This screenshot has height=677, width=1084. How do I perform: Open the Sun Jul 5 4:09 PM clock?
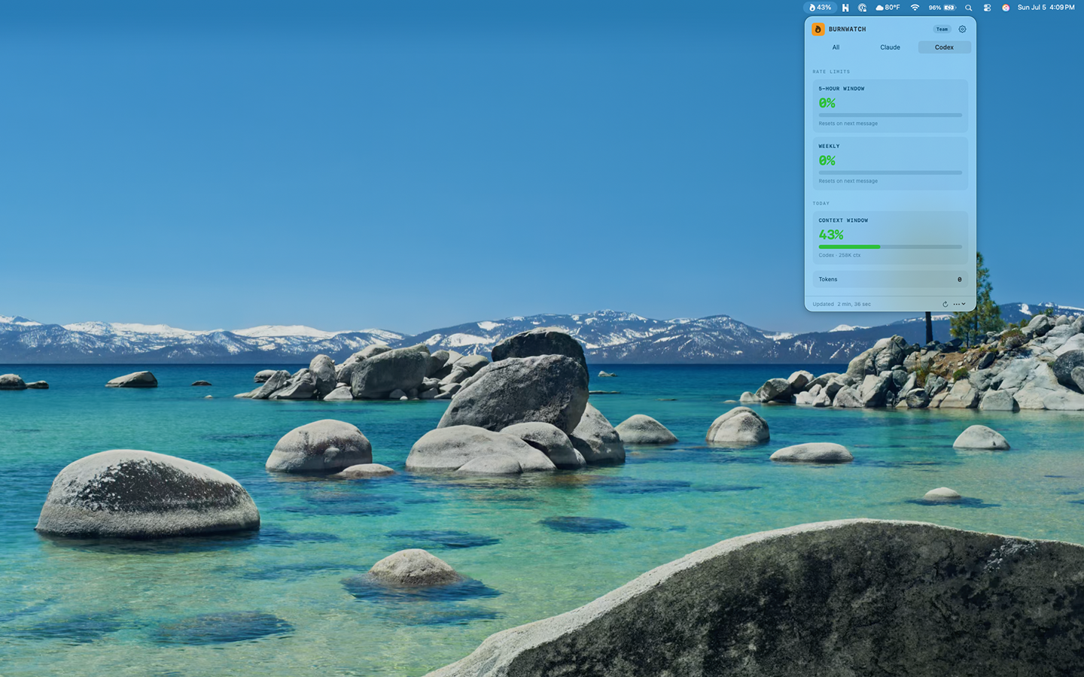(1046, 8)
